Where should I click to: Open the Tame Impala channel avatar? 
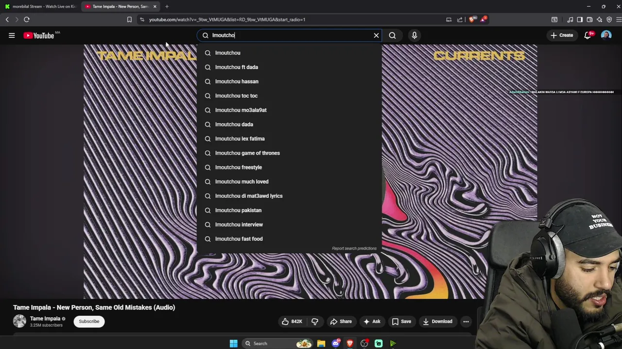point(19,321)
